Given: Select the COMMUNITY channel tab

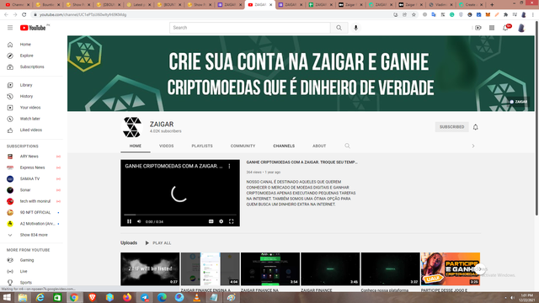Looking at the screenshot, I should 243,146.
